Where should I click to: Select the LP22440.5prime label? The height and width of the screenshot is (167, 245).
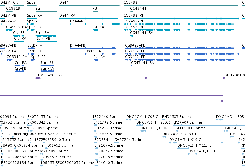pyautogui.click(x=107, y=117)
